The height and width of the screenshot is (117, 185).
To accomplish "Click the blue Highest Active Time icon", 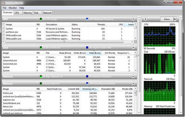I will point(87,48).
